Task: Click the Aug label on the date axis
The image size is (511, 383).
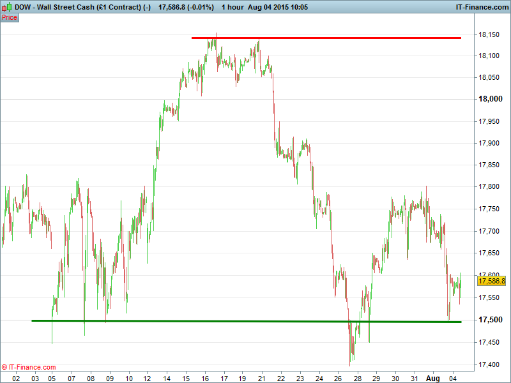Action: click(433, 377)
